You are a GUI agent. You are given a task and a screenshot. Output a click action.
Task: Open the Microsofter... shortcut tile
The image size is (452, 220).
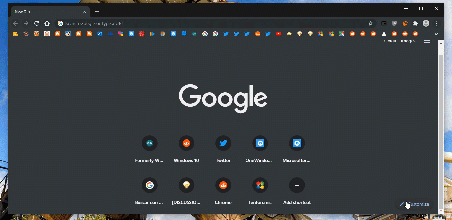coord(297,150)
